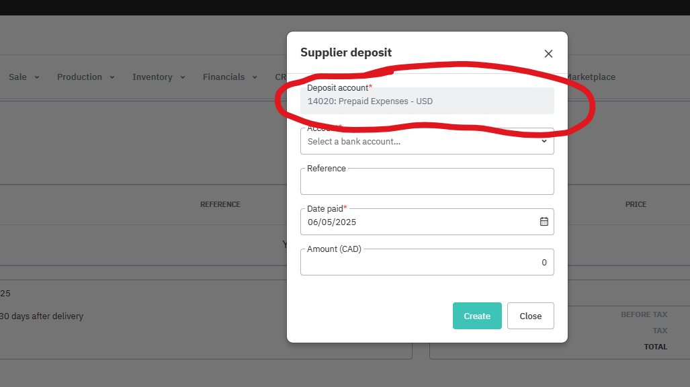Open the calendar picker for Date paid
This screenshot has height=387, width=690.
point(544,222)
